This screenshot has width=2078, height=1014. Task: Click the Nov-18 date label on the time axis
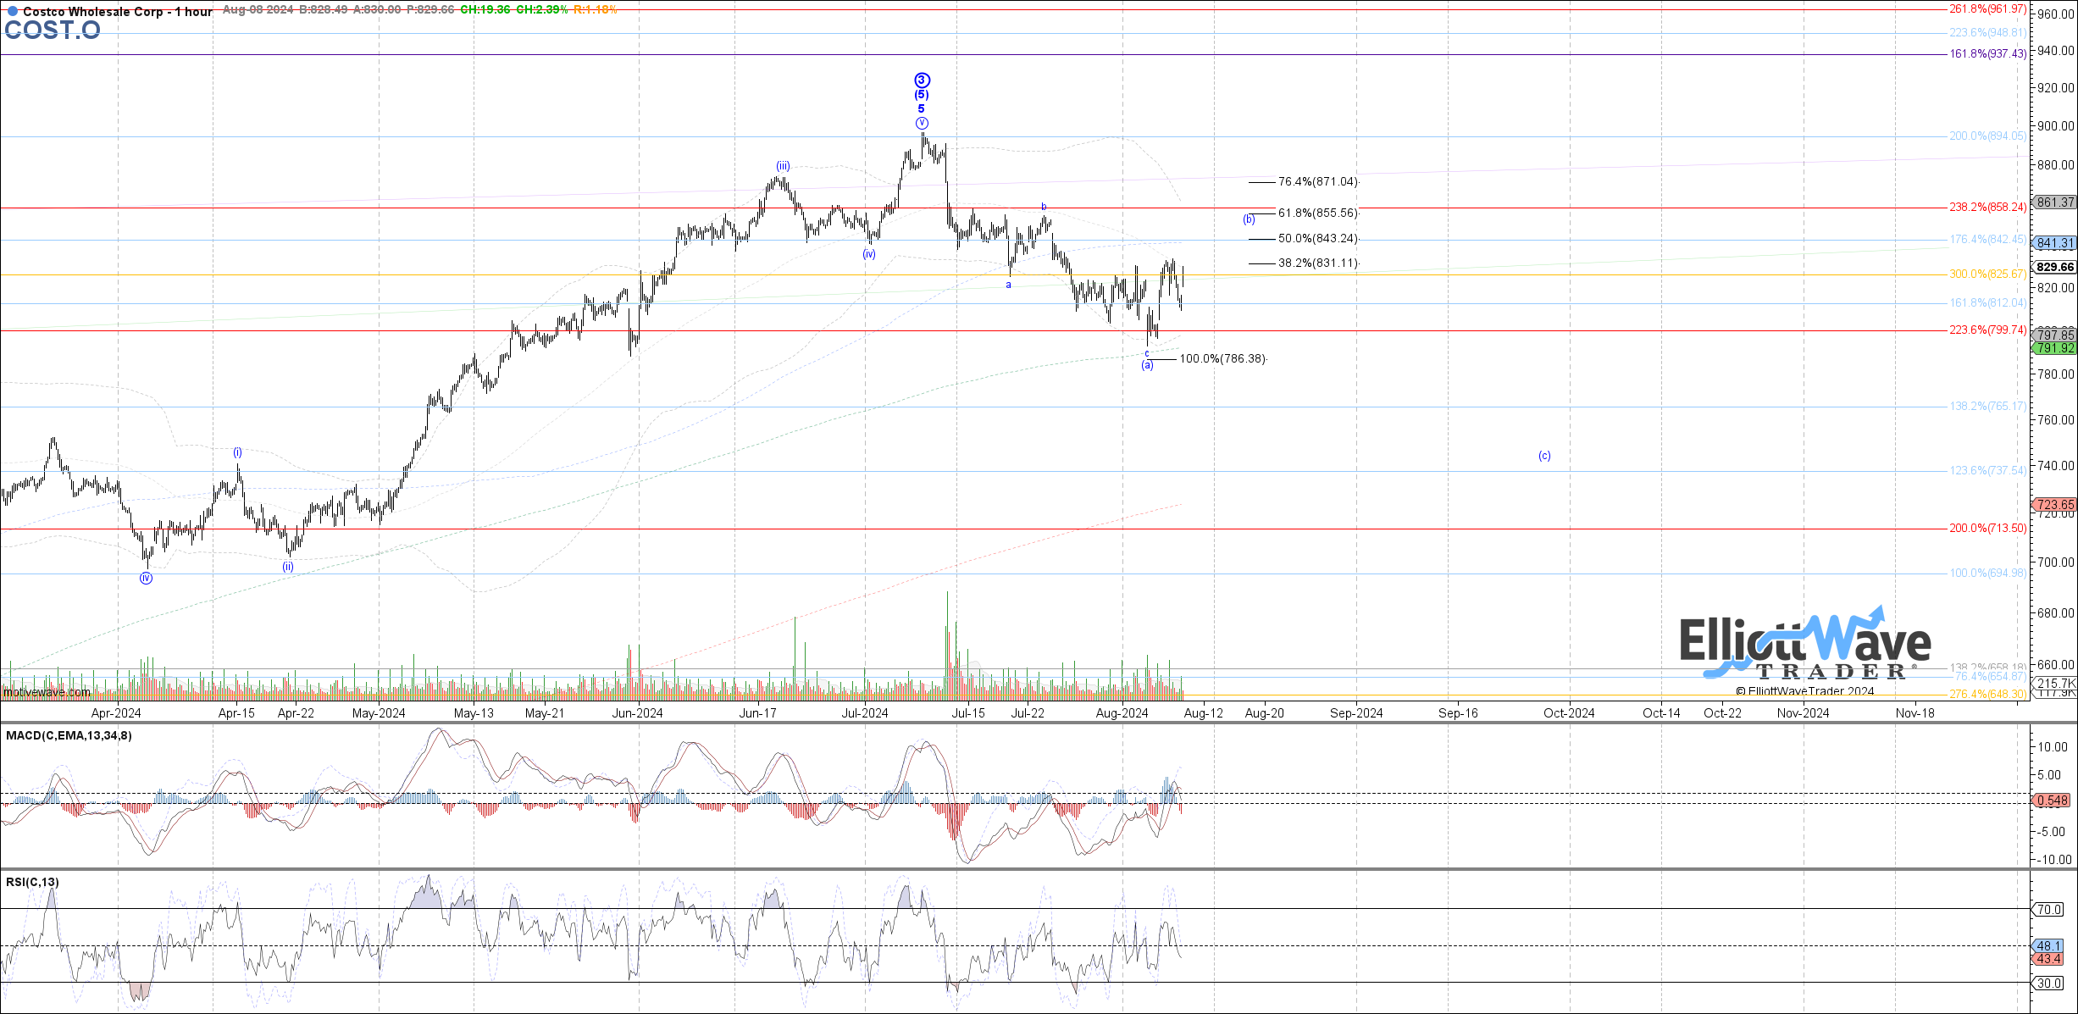[1915, 713]
